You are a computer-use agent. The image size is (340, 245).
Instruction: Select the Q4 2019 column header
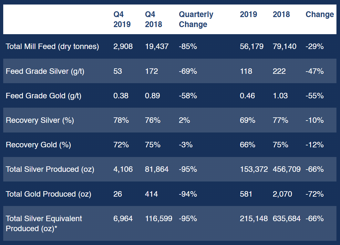point(122,19)
